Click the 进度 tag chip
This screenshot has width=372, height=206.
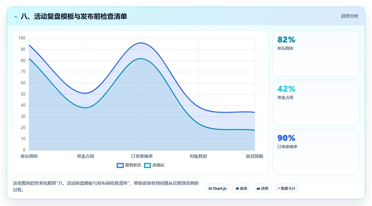[x=262, y=188]
